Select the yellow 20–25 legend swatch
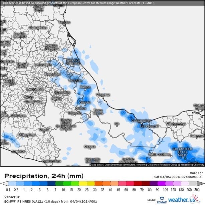The height and width of the screenshot is (205, 205). pos(83,184)
